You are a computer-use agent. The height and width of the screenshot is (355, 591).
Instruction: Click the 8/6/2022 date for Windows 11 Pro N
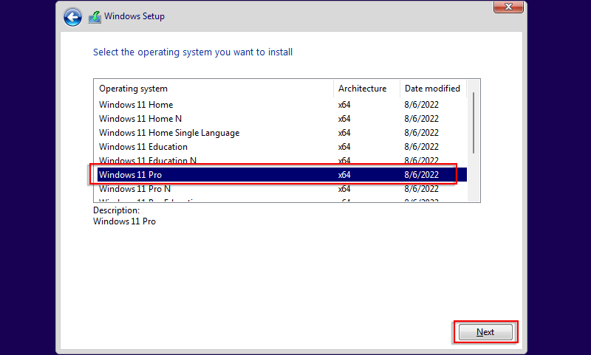422,189
